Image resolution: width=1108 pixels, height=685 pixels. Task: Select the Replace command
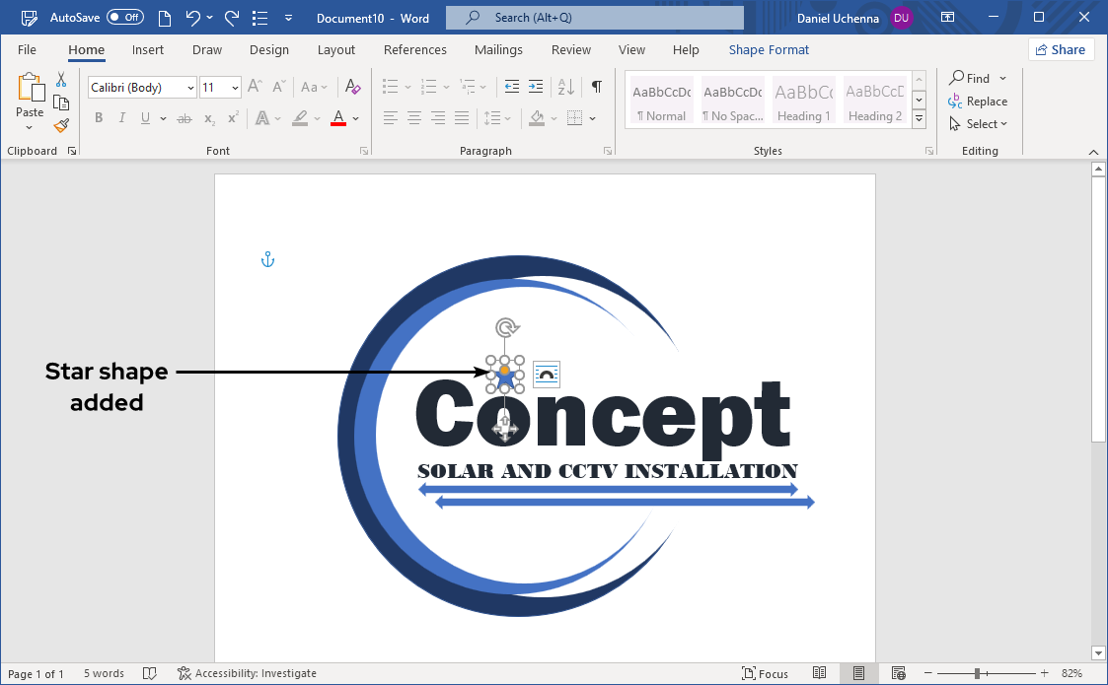(x=979, y=101)
